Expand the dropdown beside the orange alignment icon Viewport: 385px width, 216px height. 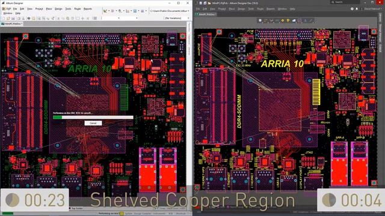coord(131,11)
